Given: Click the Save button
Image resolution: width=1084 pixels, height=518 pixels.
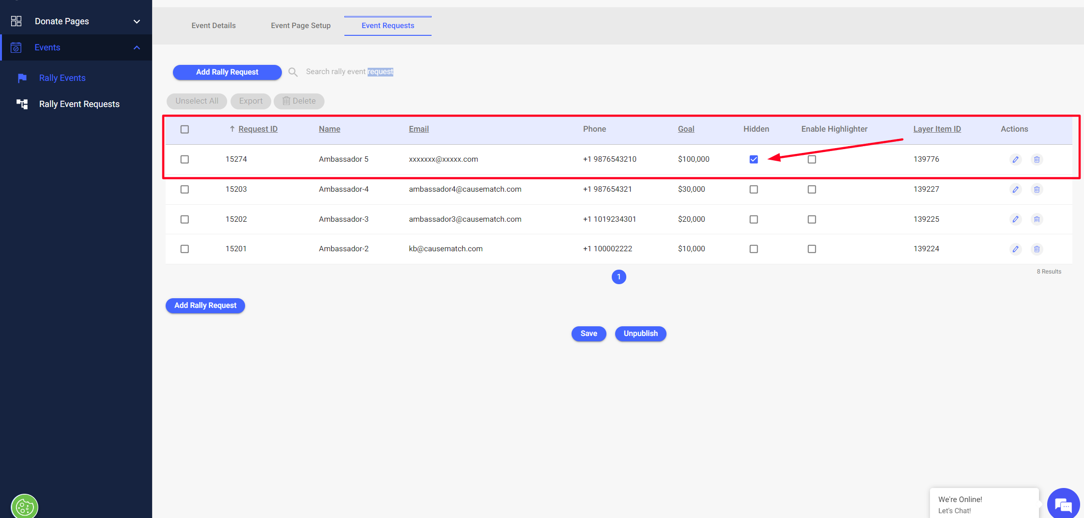Looking at the screenshot, I should [589, 334].
